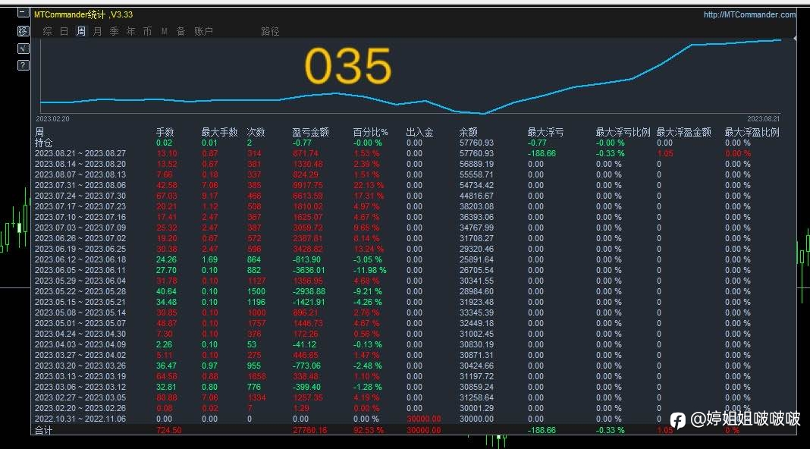Screen dimensions: 810x449
Task: Click the profit value -3636.01
Action: click(x=309, y=270)
